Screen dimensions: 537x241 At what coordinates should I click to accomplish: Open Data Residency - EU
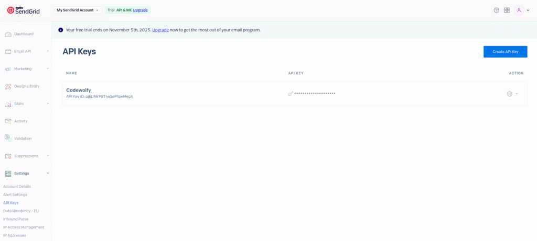coord(21,211)
